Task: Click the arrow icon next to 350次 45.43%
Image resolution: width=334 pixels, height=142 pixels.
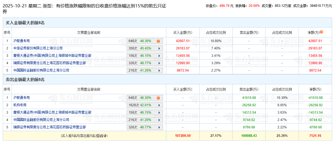Action: [159, 48]
